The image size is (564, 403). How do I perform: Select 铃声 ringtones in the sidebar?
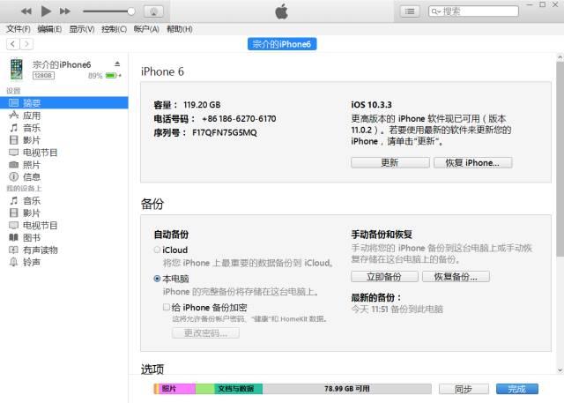point(32,262)
